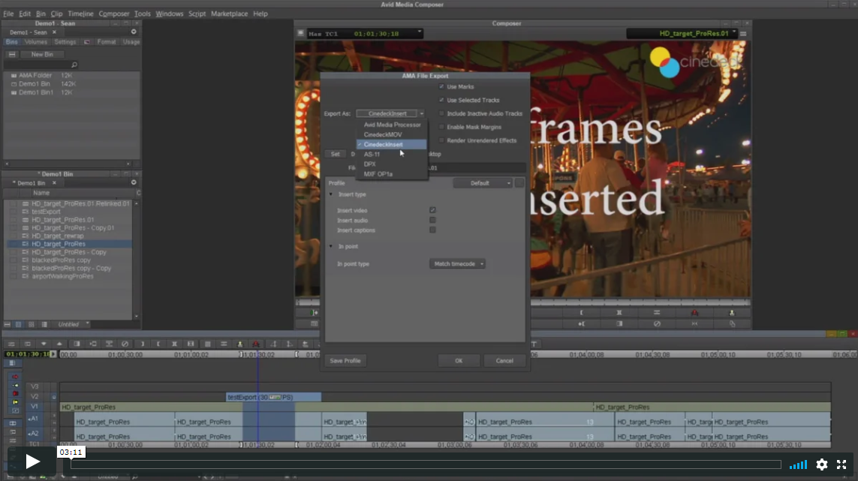
Task: Uncheck Use Selected Tracks checkbox
Action: (x=441, y=100)
